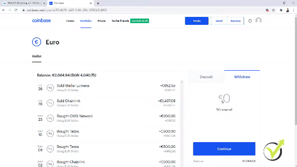Go back in browser history
Image resolution: width=297 pixels, height=167 pixels.
[x=4, y=10]
